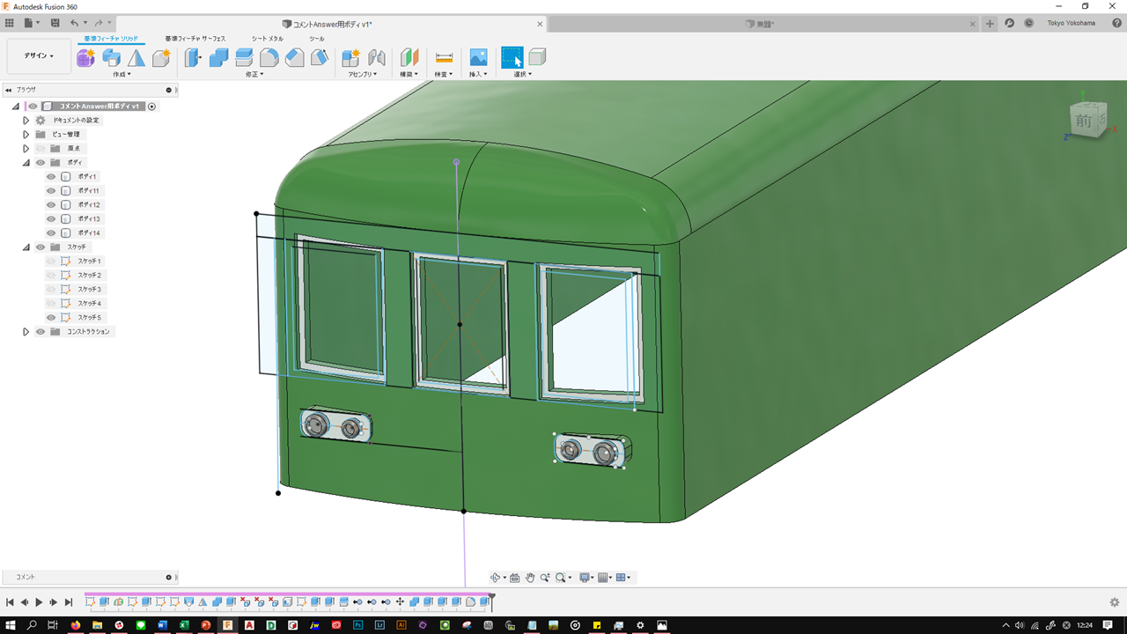Open the 修正 menu dropdown
This screenshot has height=634, width=1127.
click(254, 75)
